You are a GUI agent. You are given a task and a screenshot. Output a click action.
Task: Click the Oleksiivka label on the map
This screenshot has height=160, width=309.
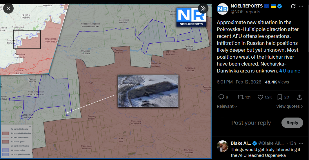124,21
